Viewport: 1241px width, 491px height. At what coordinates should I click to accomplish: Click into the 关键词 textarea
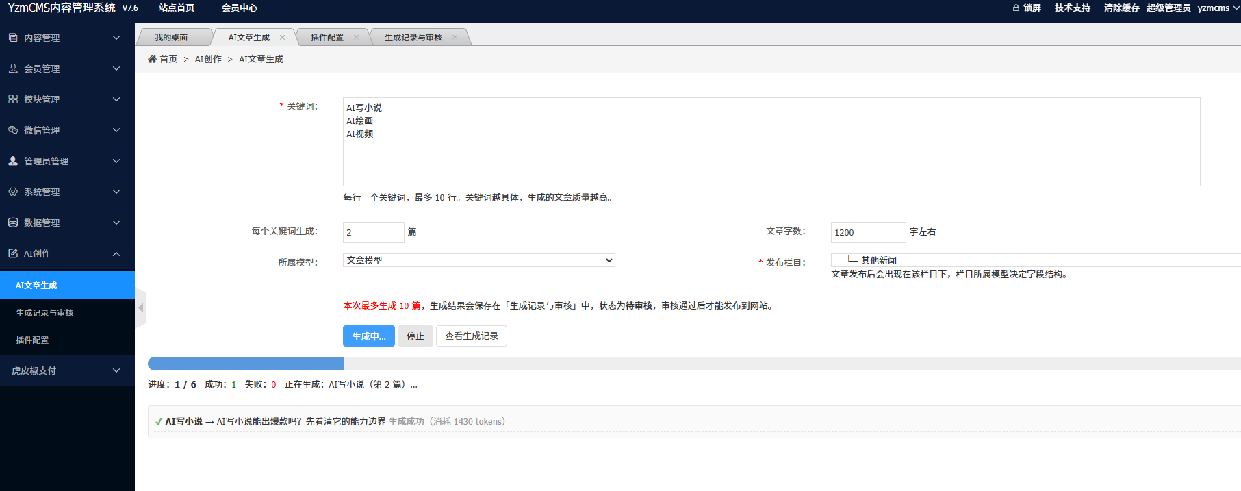[771, 142]
